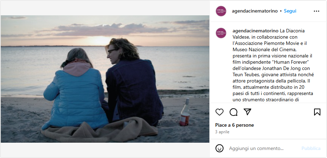
Task: View the list of people who liked
Action: coord(235,125)
